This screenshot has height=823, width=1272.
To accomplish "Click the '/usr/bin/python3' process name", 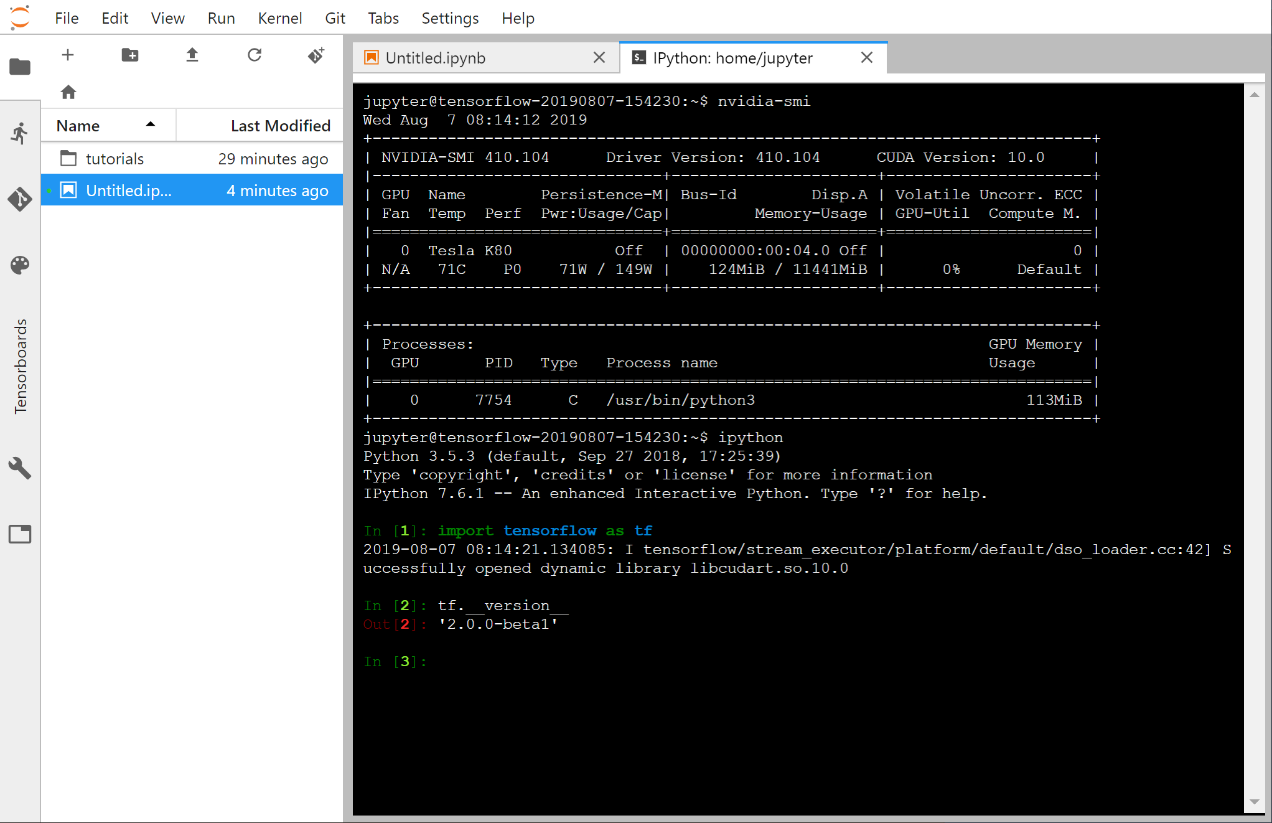I will coord(681,400).
